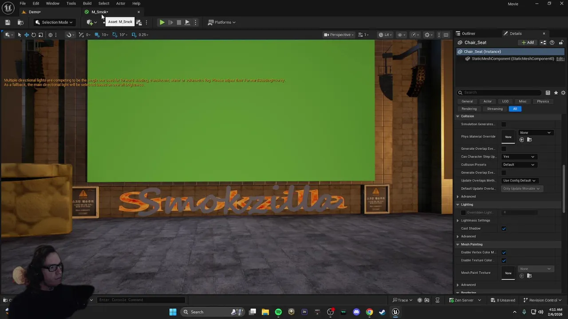Click the Details property matrix grid icon
Viewport: 568px width, 319px height.
(x=548, y=93)
